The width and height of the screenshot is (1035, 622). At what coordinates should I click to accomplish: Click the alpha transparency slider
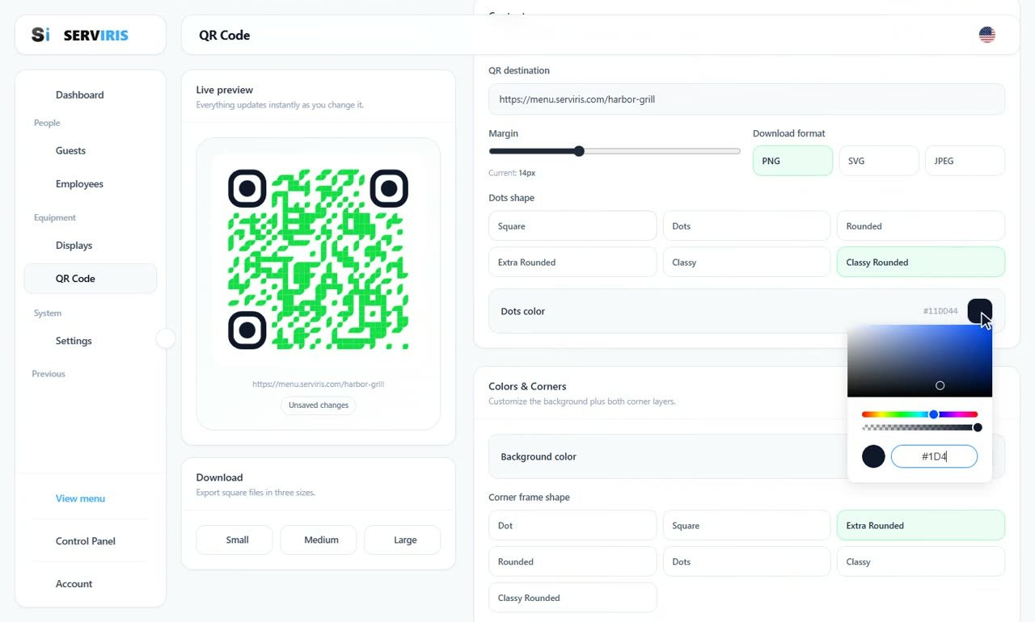tap(919, 427)
